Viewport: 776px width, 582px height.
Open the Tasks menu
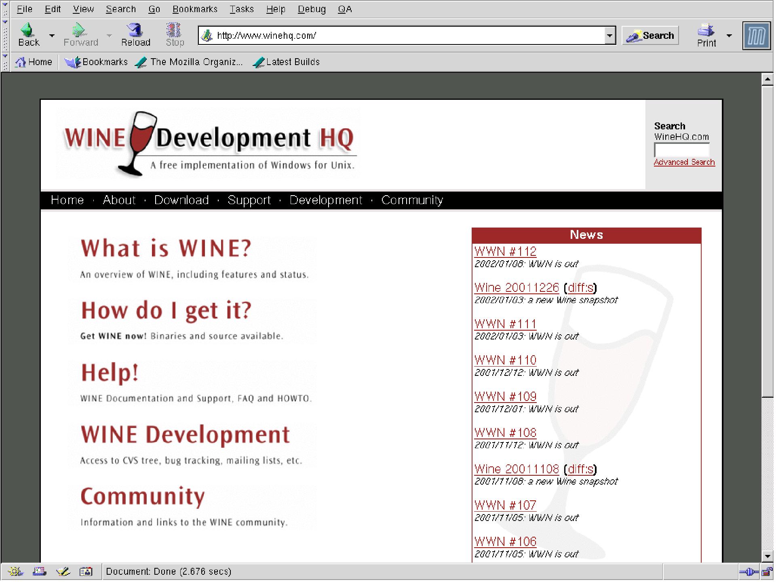[241, 9]
